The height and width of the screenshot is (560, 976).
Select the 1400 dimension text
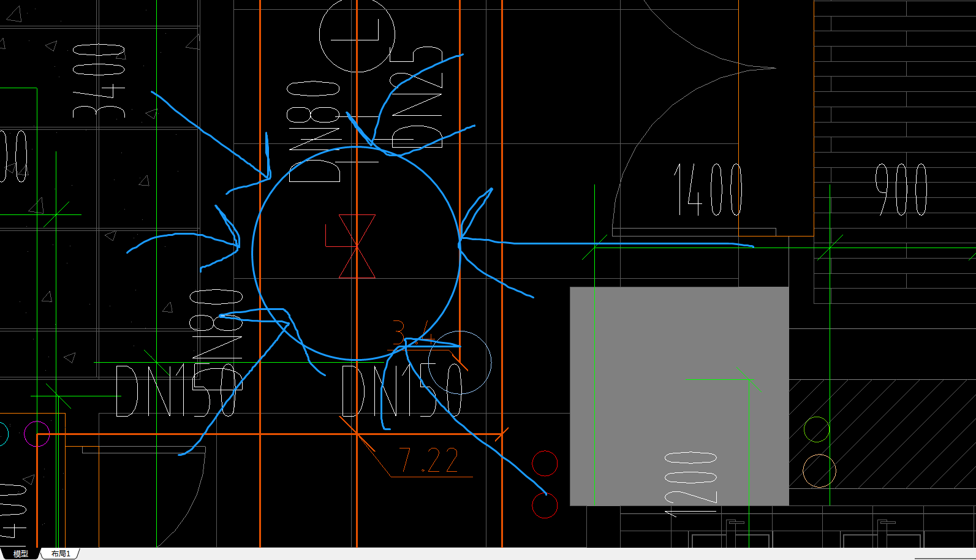(x=708, y=189)
